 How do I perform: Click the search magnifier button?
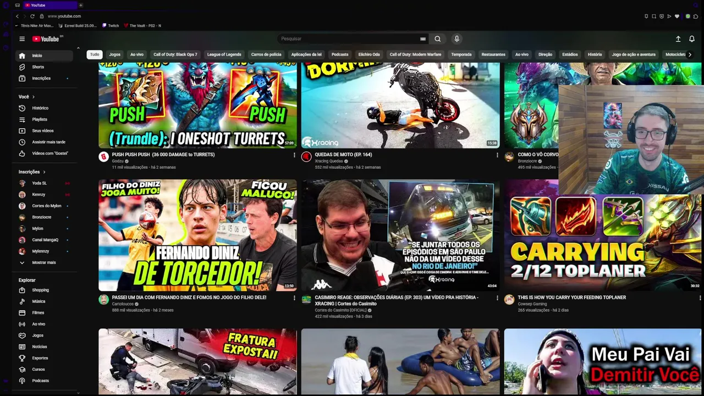click(437, 39)
